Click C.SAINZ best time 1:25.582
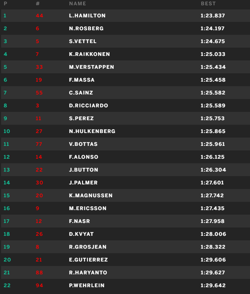The height and width of the screenshot is (294, 250). click(213, 93)
